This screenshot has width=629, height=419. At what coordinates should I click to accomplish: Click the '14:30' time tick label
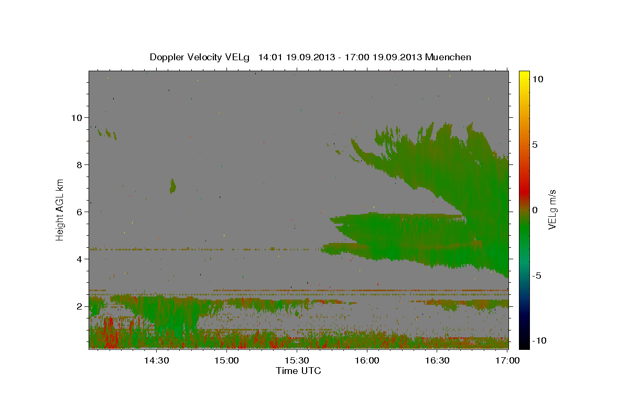(156, 360)
